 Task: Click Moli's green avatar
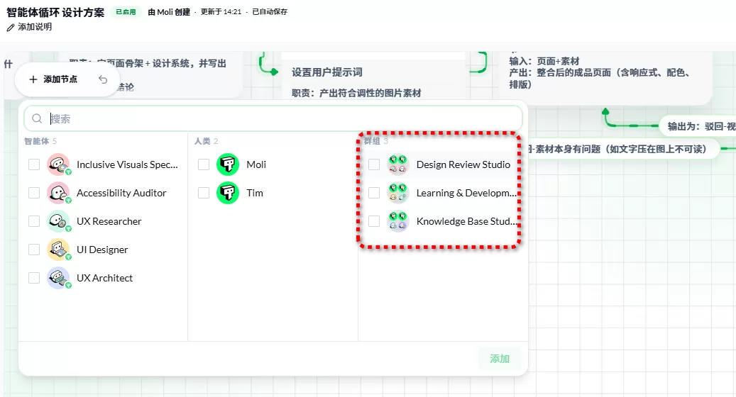coord(228,164)
